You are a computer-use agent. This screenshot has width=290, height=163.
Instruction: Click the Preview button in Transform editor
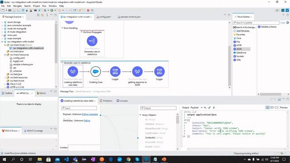(x=284, y=107)
